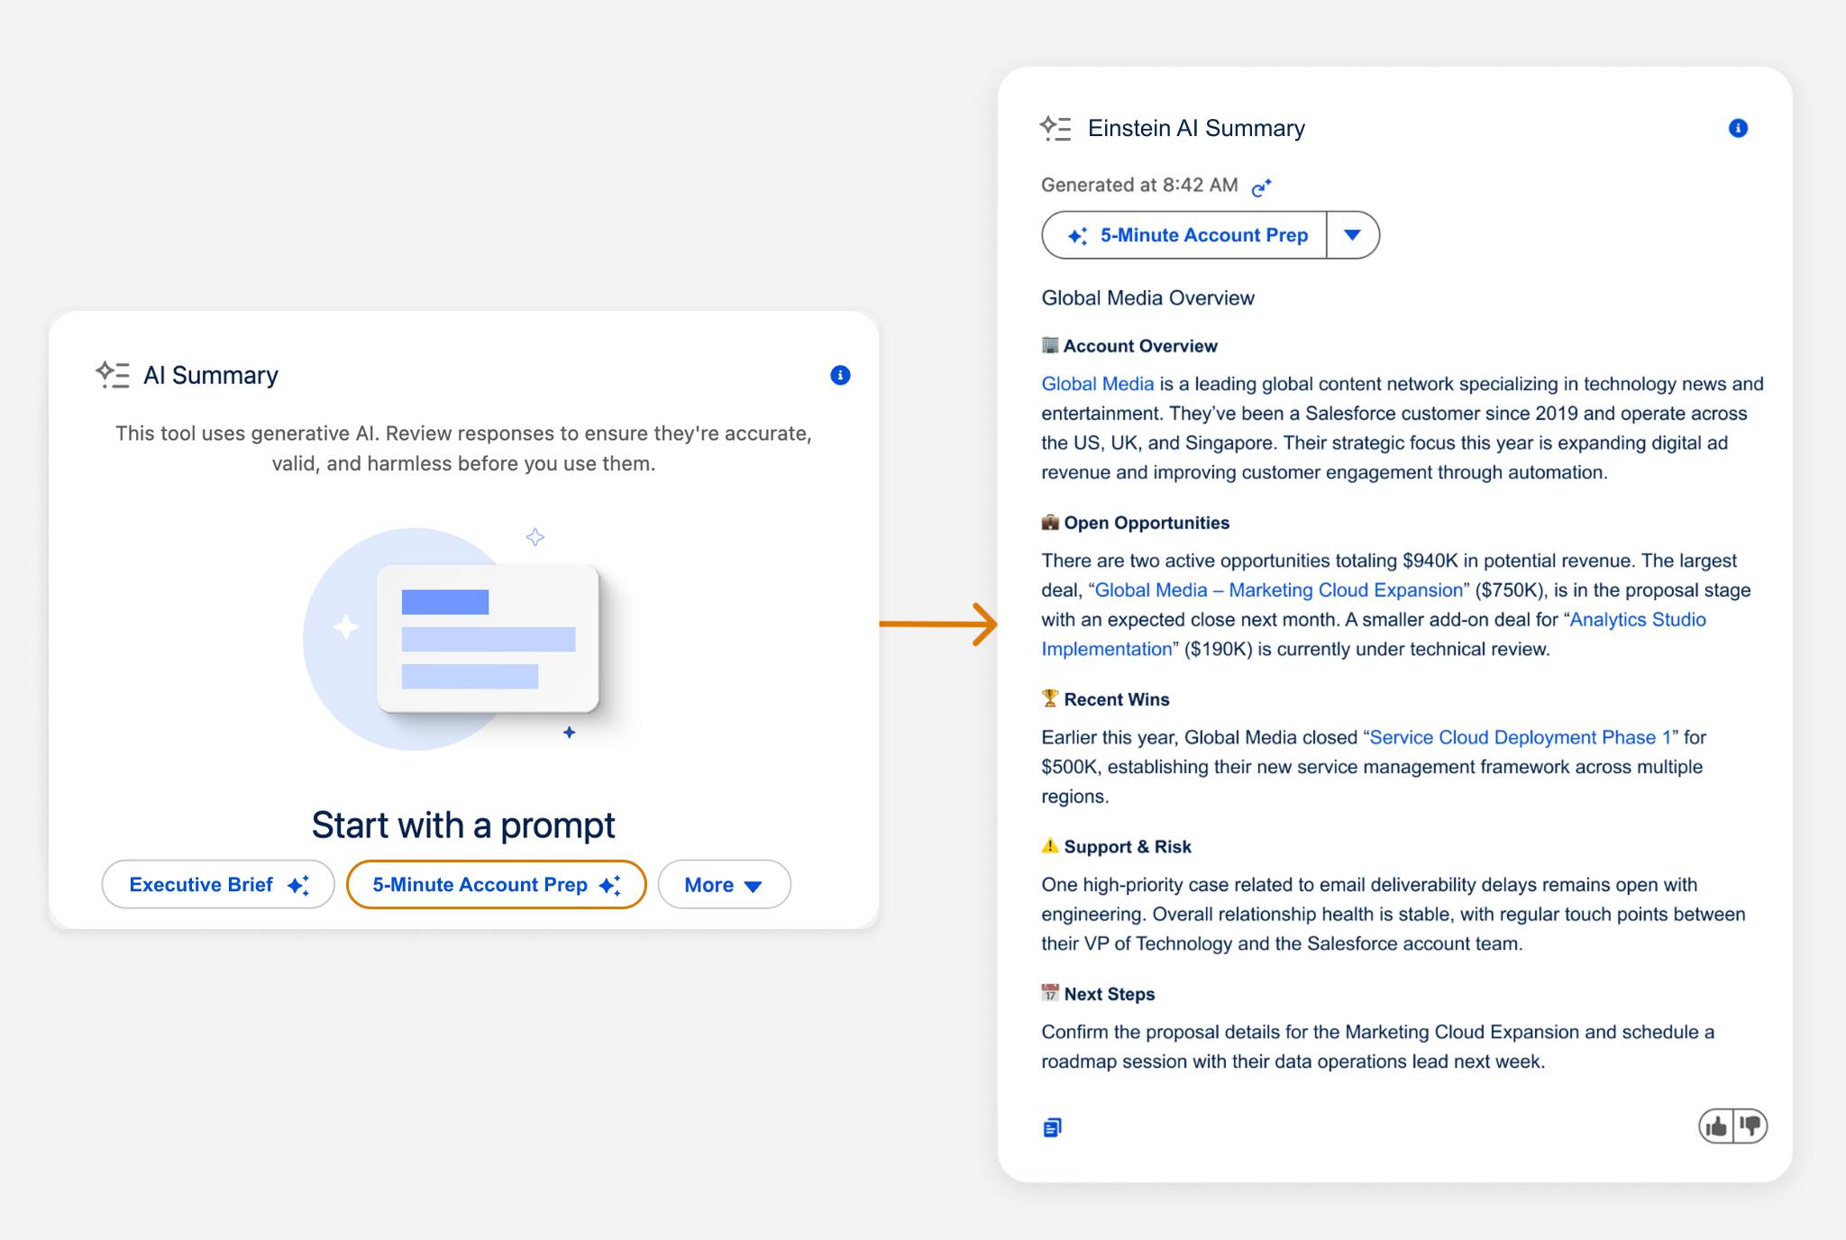
Task: Click the 'Support & Risk' section heading
Action: 1128,846
